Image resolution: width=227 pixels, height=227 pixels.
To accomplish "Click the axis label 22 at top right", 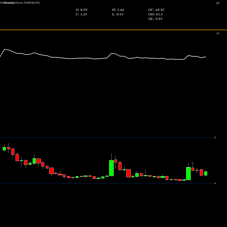I will point(217,3).
